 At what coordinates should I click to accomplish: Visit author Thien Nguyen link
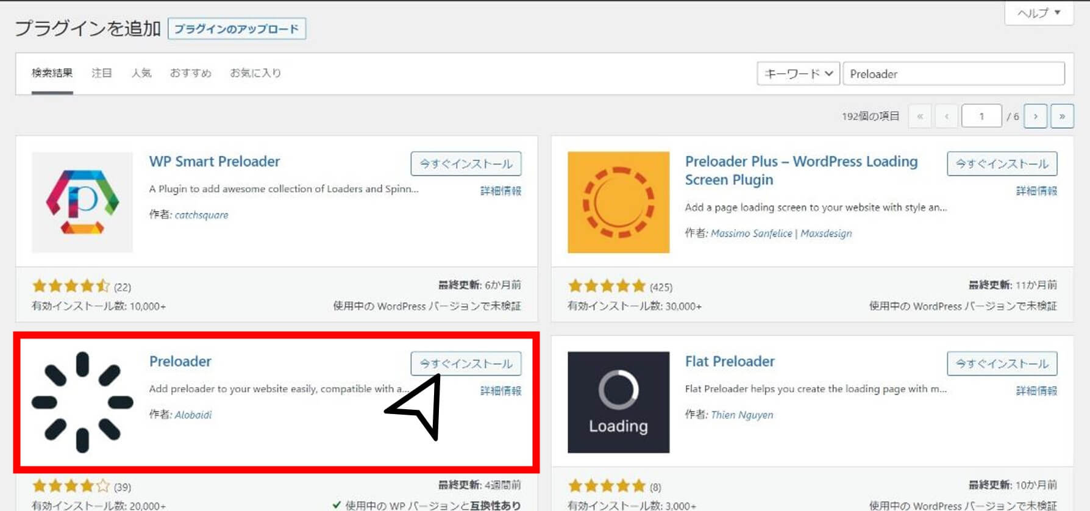(x=742, y=415)
